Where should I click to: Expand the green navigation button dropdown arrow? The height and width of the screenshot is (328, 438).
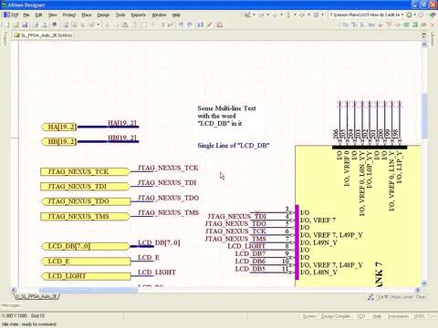pos(414,15)
